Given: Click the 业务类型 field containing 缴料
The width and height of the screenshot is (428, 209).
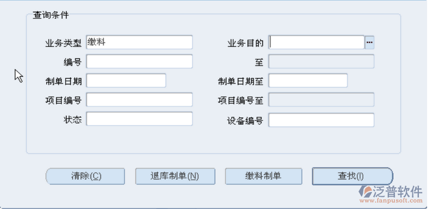Looking at the screenshot, I should [x=139, y=42].
